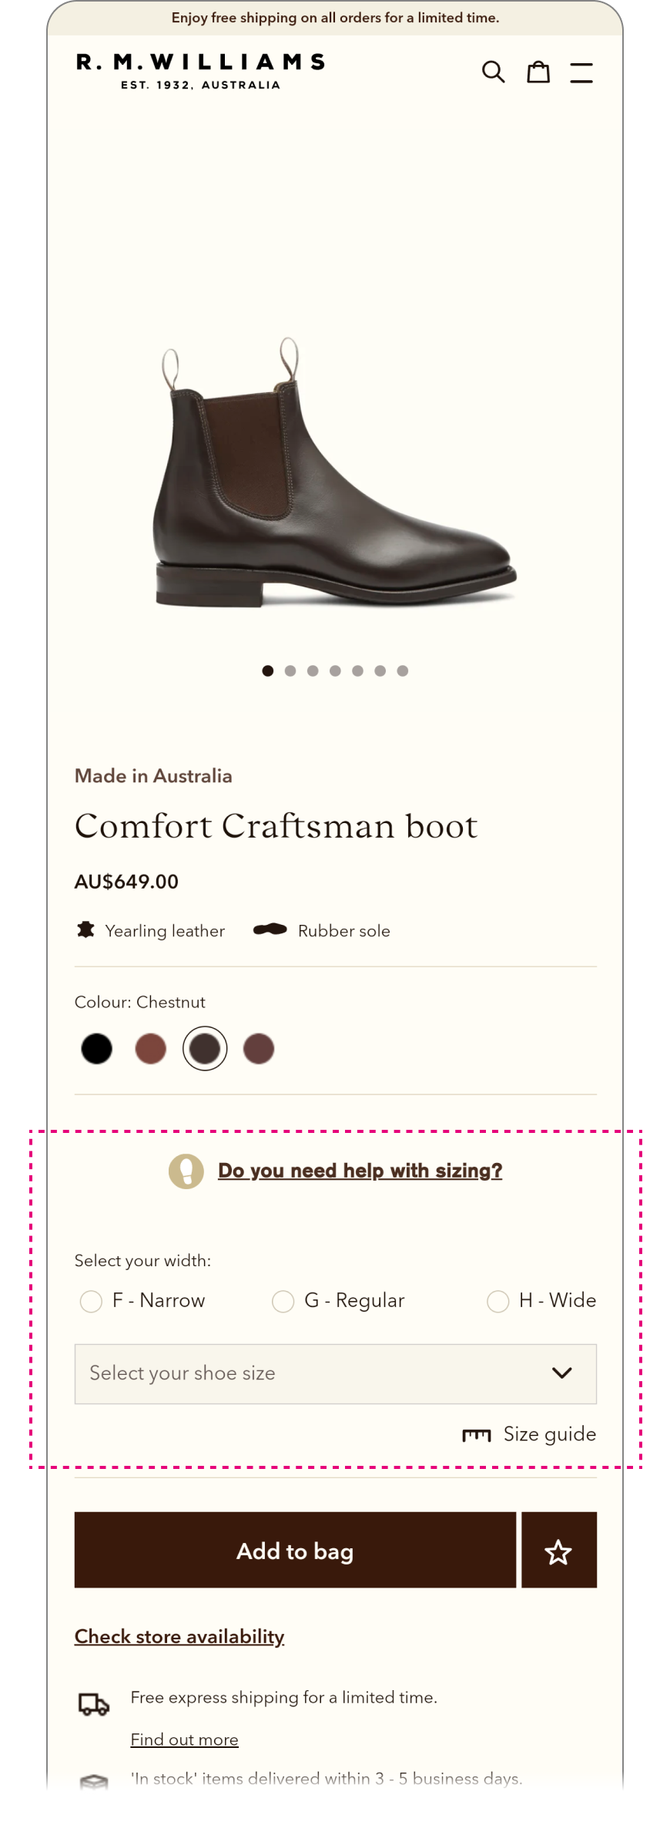670x1825 pixels.
Task: Select the G - Regular width option
Action: point(283,1301)
